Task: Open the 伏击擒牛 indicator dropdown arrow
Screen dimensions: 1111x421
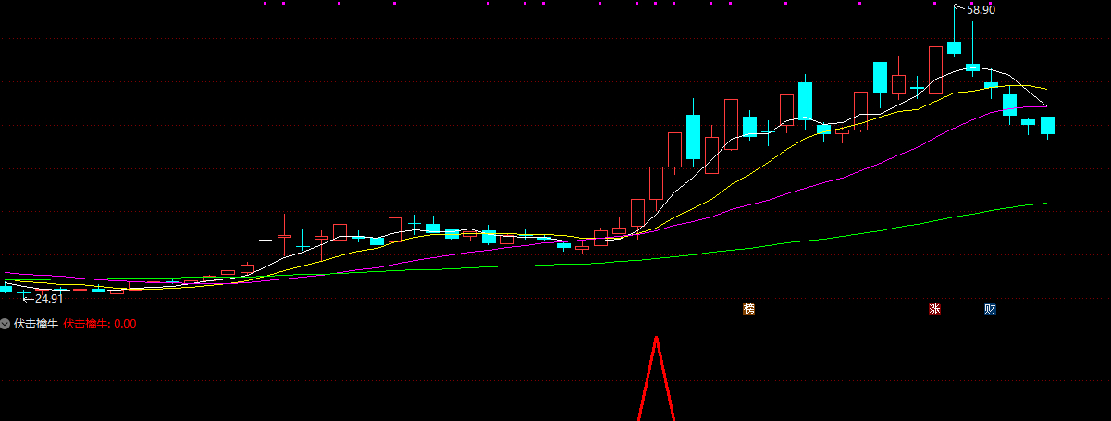Action: [x=6, y=324]
